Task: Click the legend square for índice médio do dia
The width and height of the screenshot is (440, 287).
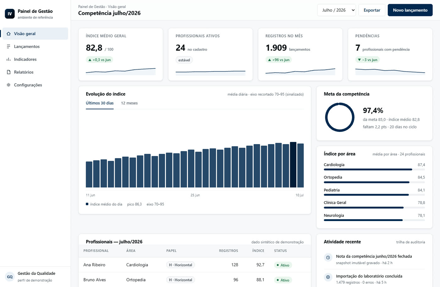Action: 87,204
